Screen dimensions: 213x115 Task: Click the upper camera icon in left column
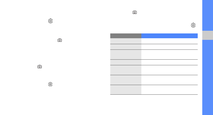click(60, 40)
